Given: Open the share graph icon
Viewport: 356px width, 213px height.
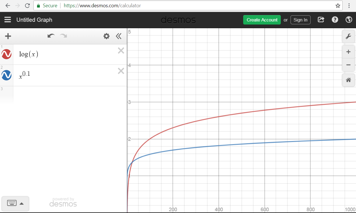Looking at the screenshot, I should (x=321, y=20).
